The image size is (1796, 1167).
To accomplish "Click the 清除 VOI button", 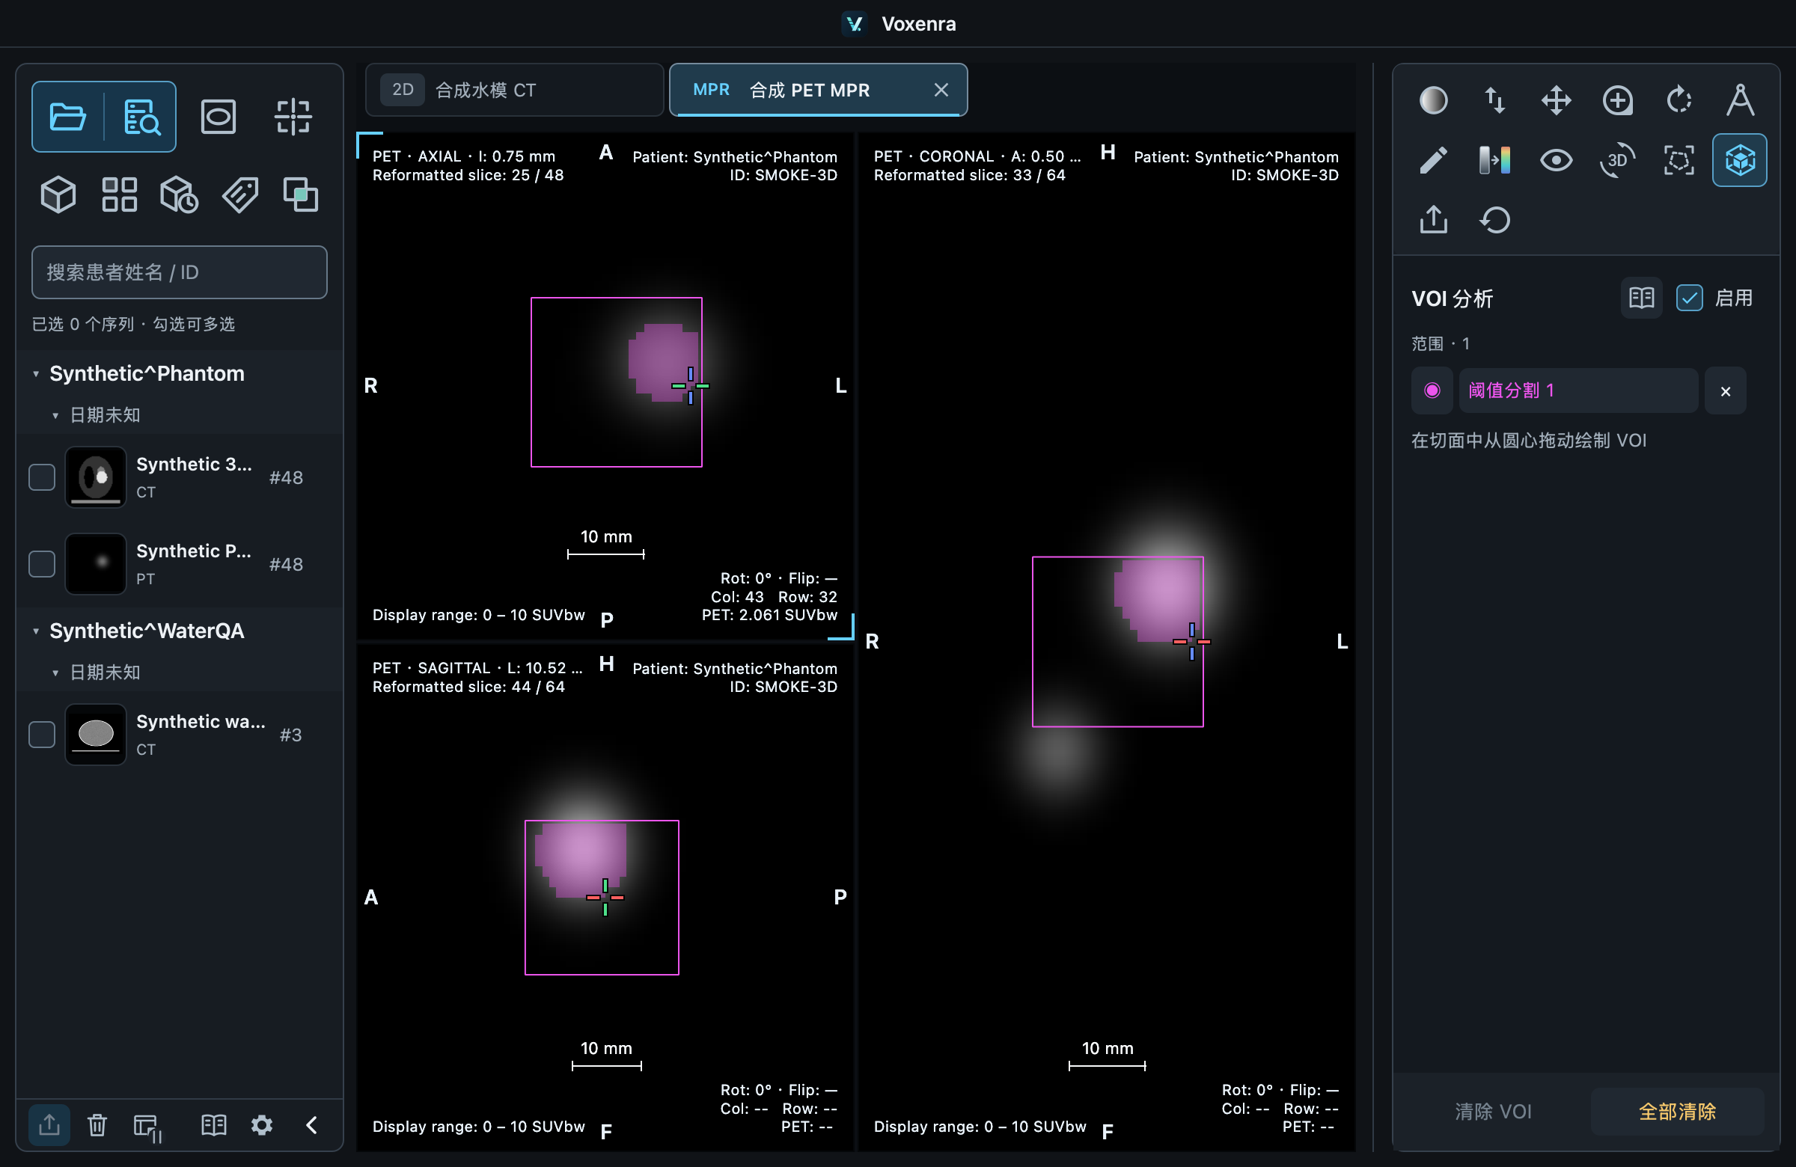I will tap(1493, 1111).
